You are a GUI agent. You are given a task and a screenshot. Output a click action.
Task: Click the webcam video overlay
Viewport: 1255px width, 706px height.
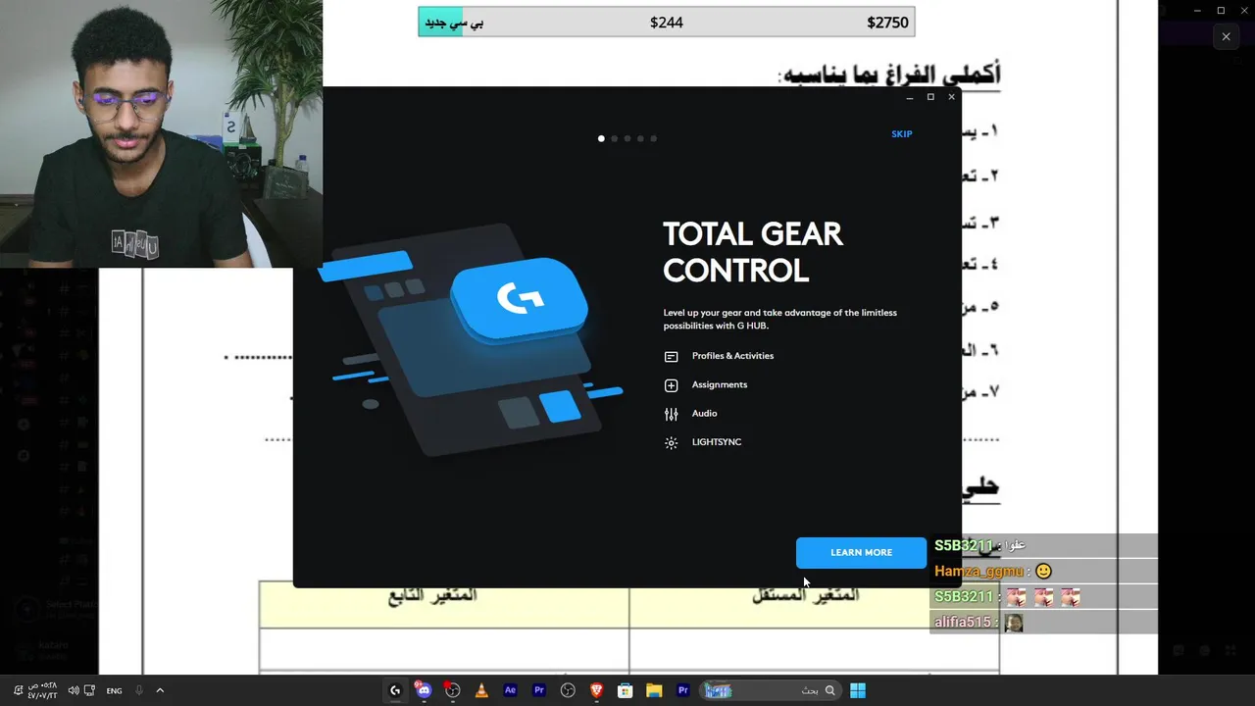coord(161,133)
